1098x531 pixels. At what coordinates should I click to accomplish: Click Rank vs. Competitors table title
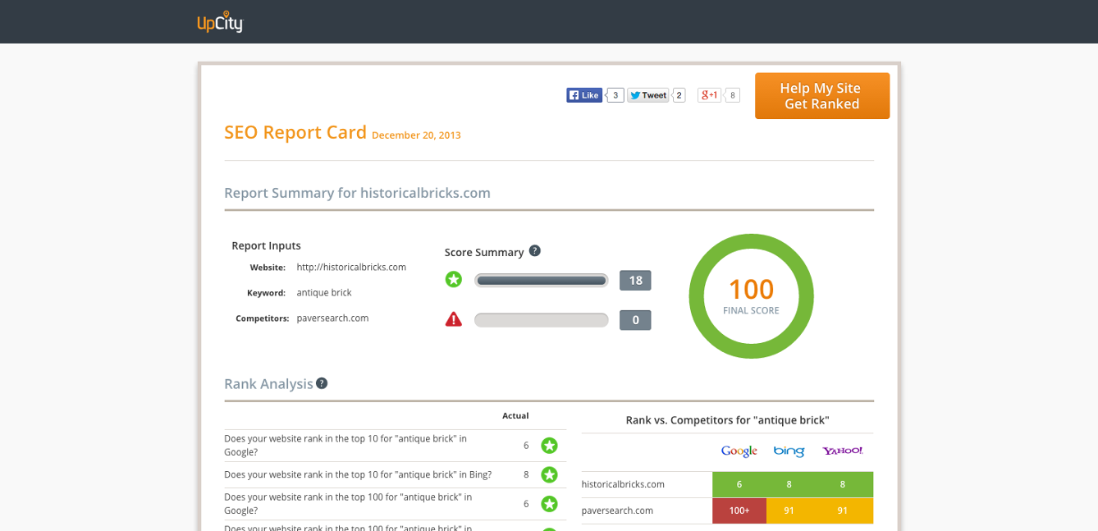(727, 419)
